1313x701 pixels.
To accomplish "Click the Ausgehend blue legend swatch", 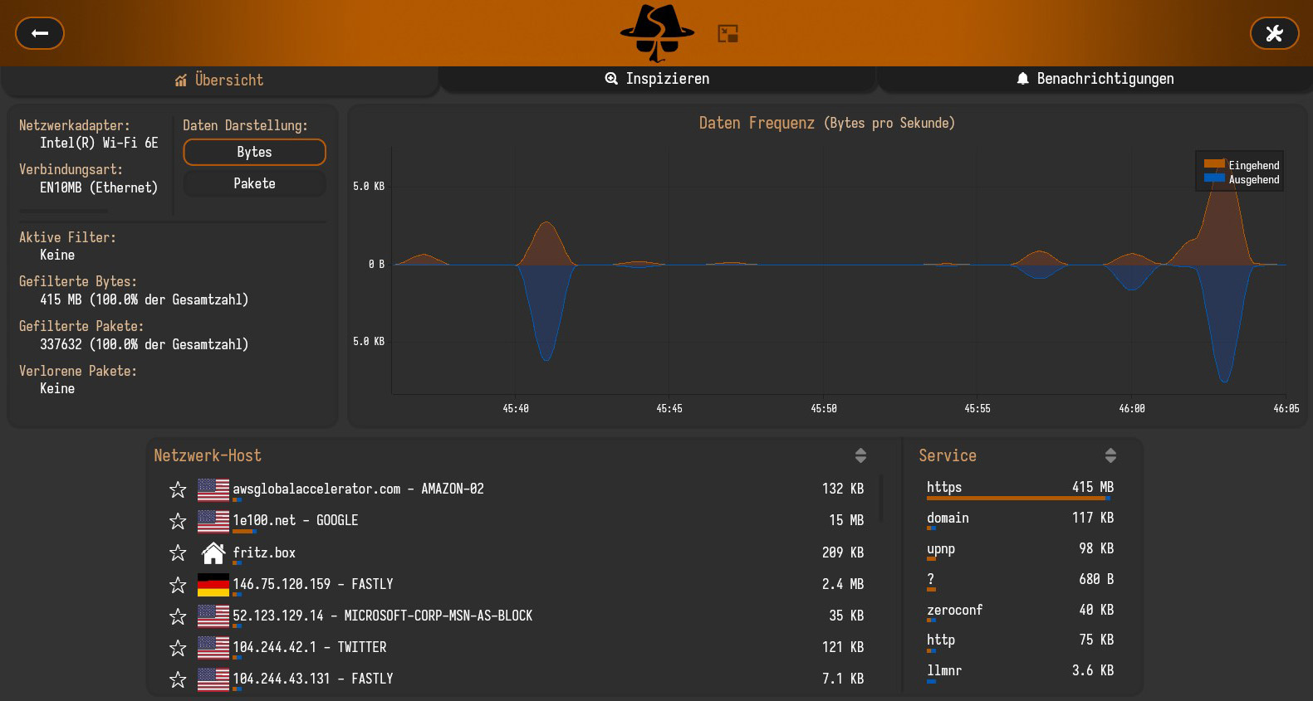I will (x=1214, y=178).
